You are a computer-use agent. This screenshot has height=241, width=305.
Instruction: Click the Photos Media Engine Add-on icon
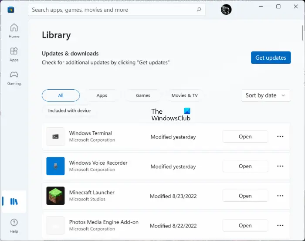pos(55,225)
